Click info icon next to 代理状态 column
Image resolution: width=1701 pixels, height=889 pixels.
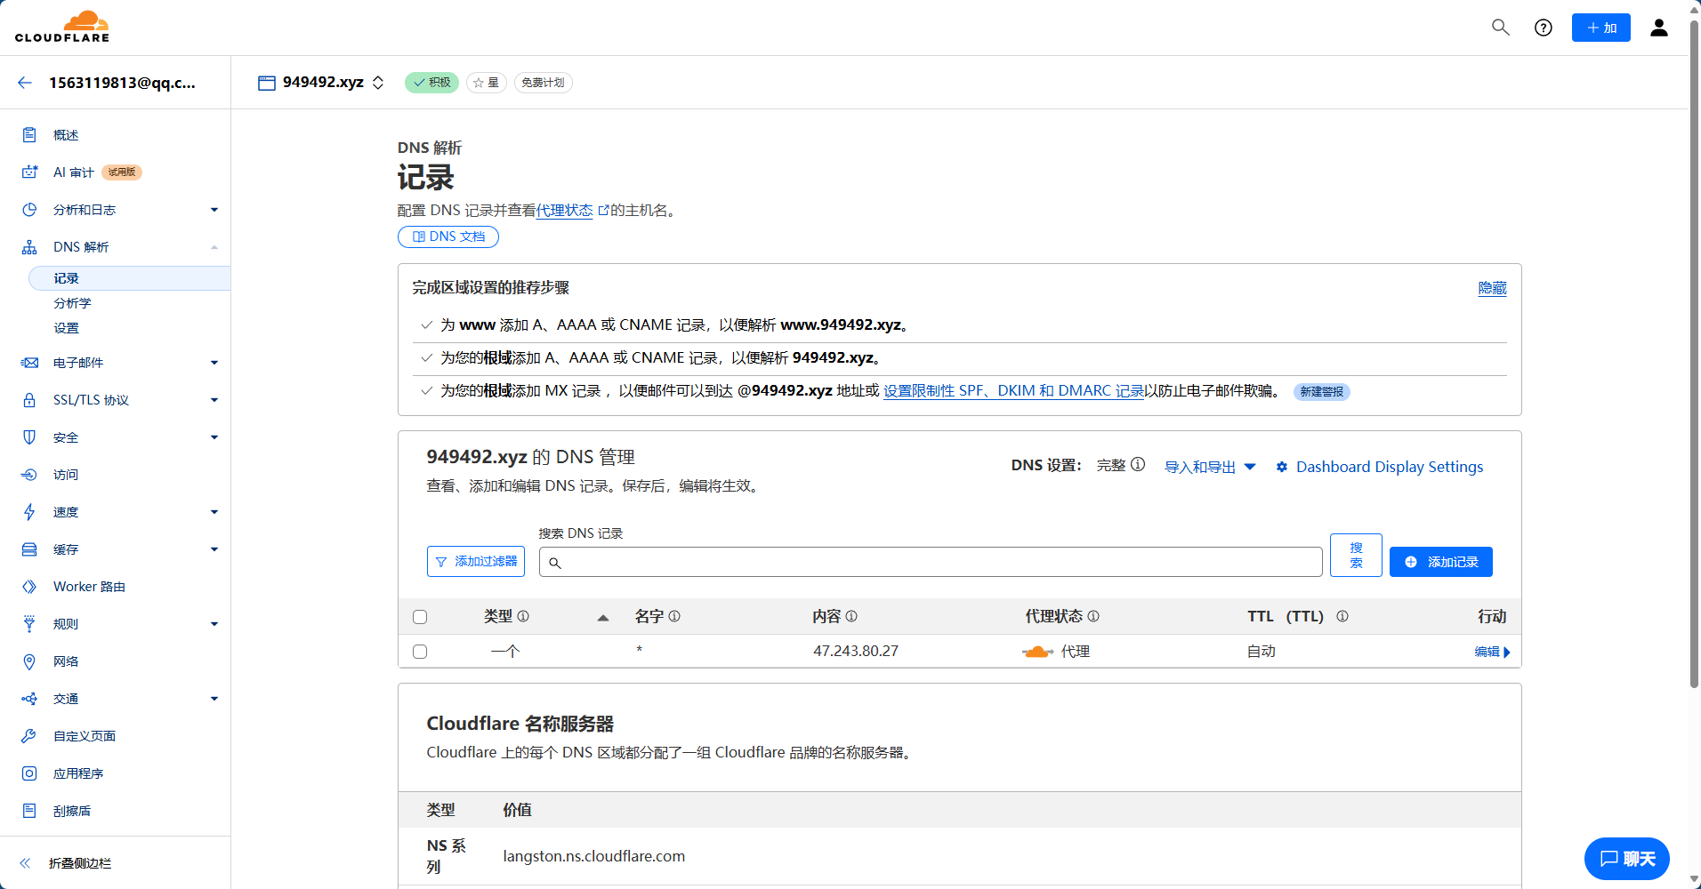click(1093, 616)
